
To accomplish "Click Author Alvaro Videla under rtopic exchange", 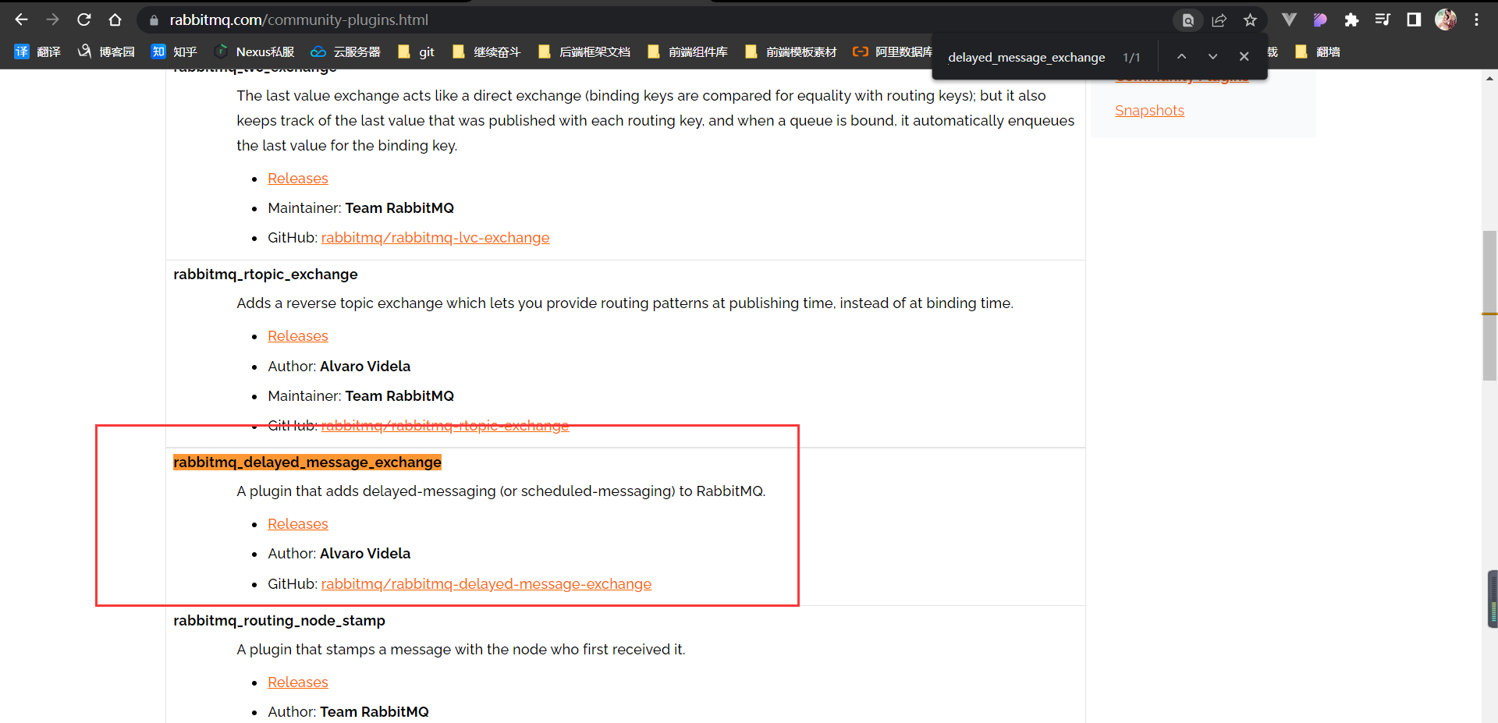I will [339, 367].
